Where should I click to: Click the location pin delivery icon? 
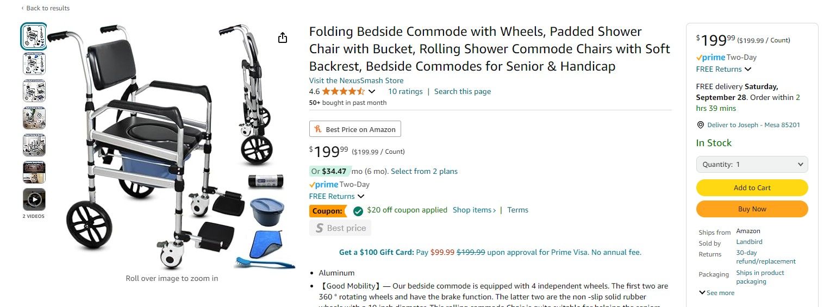click(700, 125)
